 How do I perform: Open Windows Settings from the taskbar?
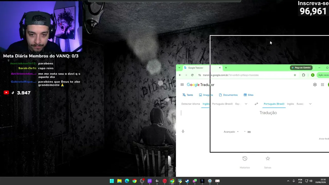coord(210,181)
